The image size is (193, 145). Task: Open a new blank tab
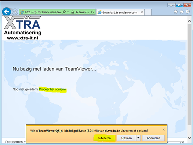coord(148,12)
